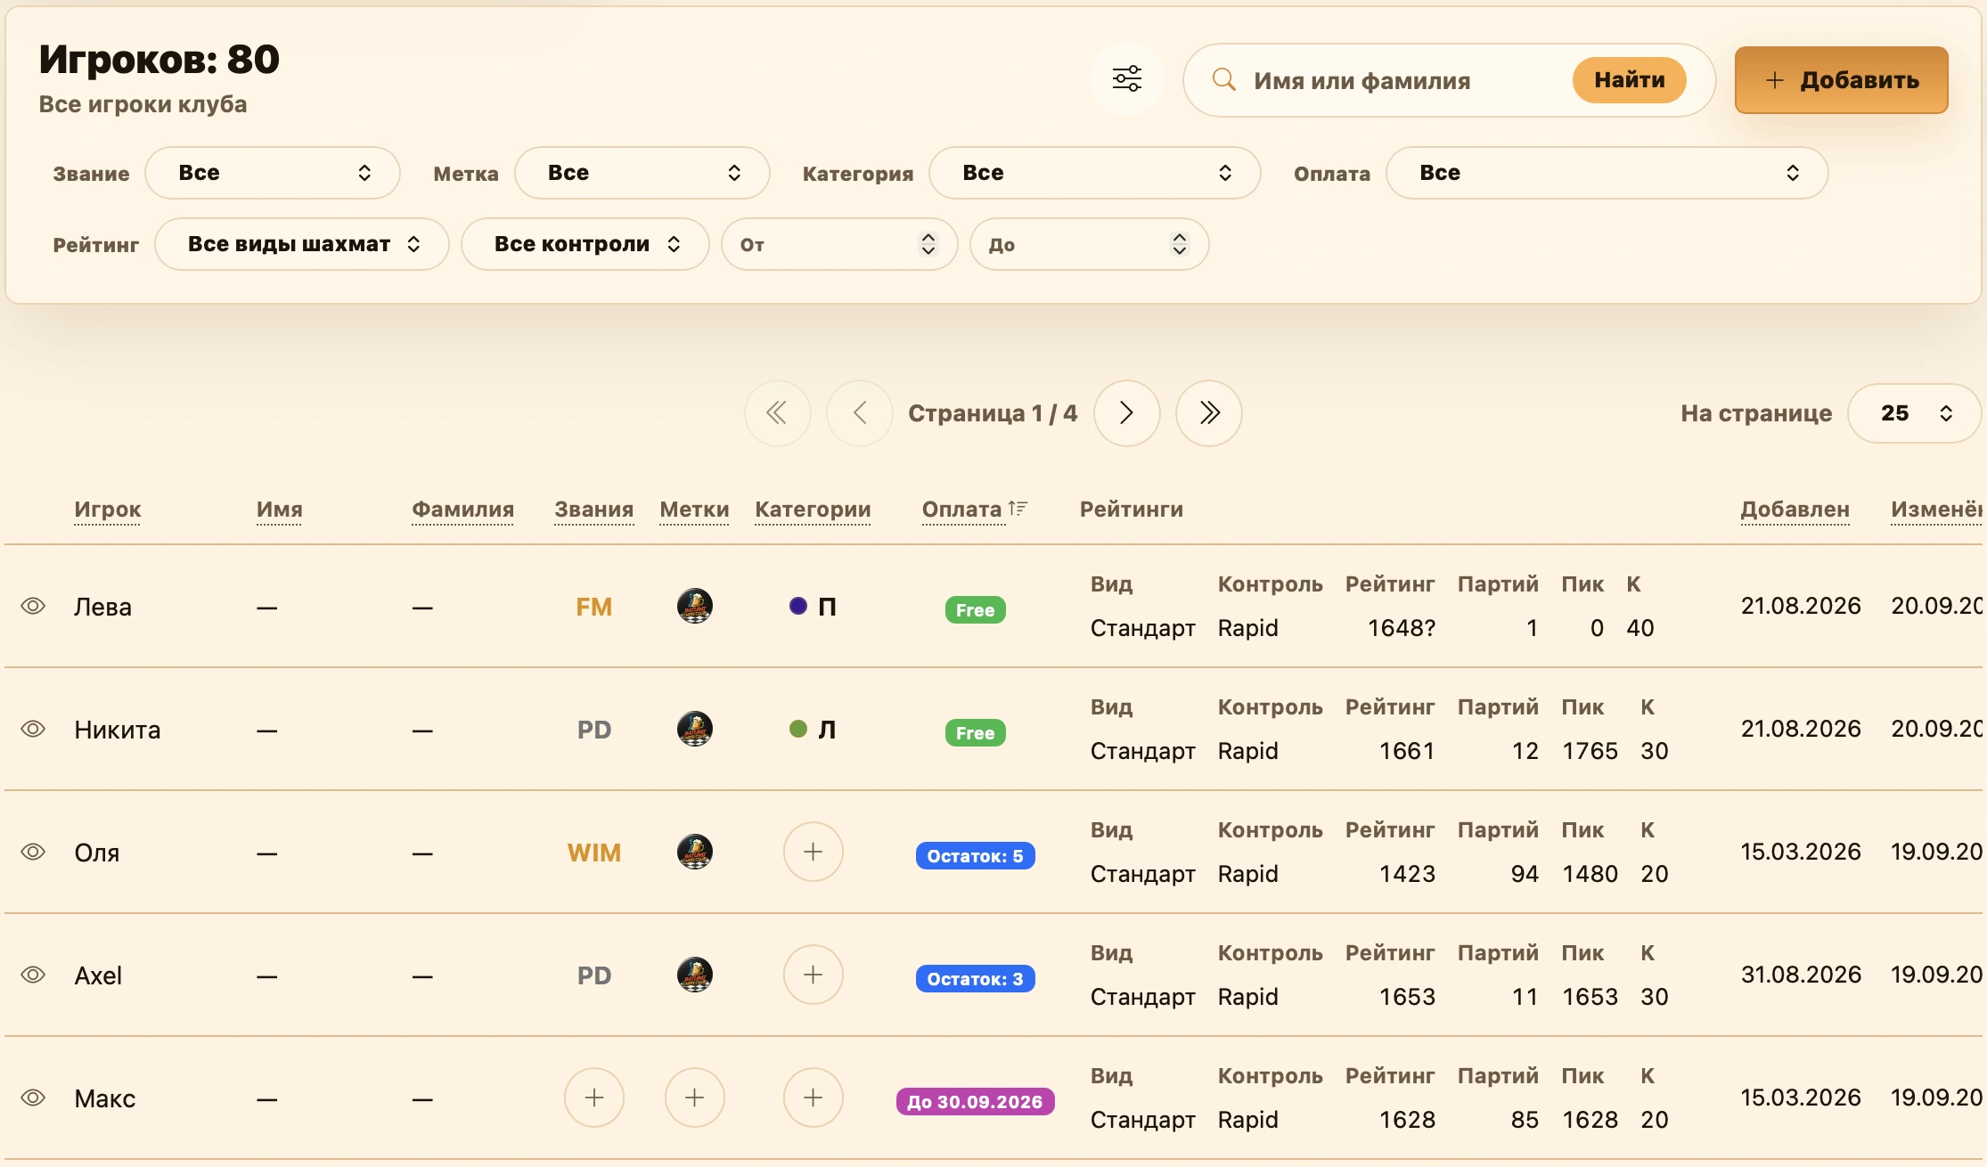Add a category for Axel

coord(814,975)
